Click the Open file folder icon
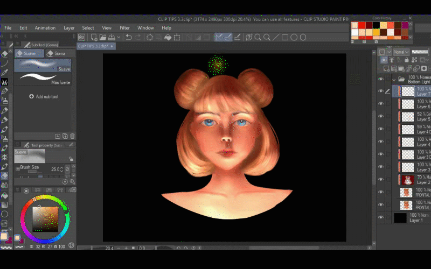 tap(104, 37)
